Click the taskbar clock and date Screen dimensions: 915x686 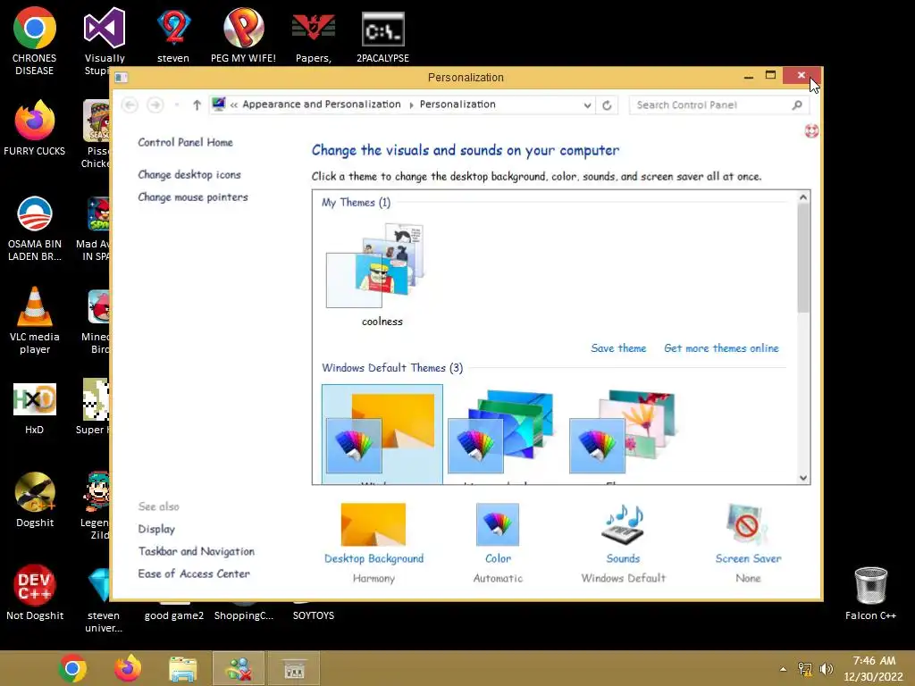click(x=874, y=668)
